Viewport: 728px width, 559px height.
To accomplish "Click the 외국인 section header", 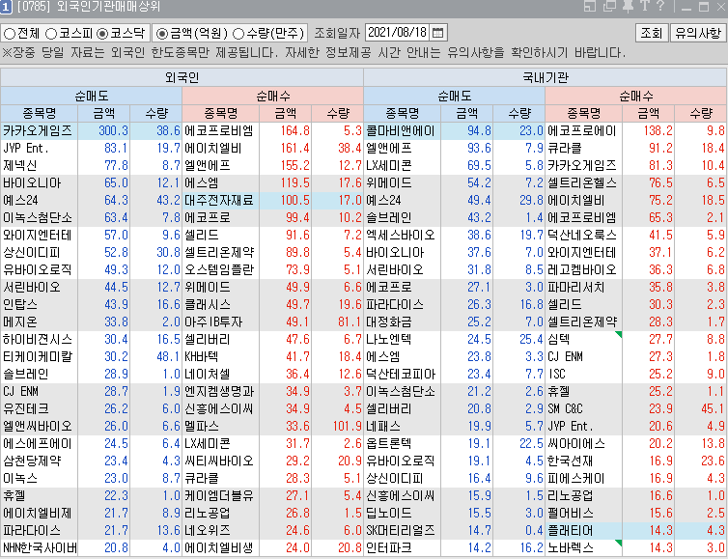I will coord(182,77).
